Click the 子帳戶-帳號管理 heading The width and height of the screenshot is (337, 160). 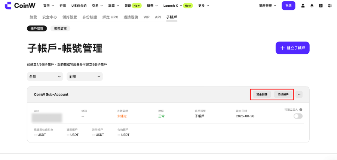click(x=65, y=48)
